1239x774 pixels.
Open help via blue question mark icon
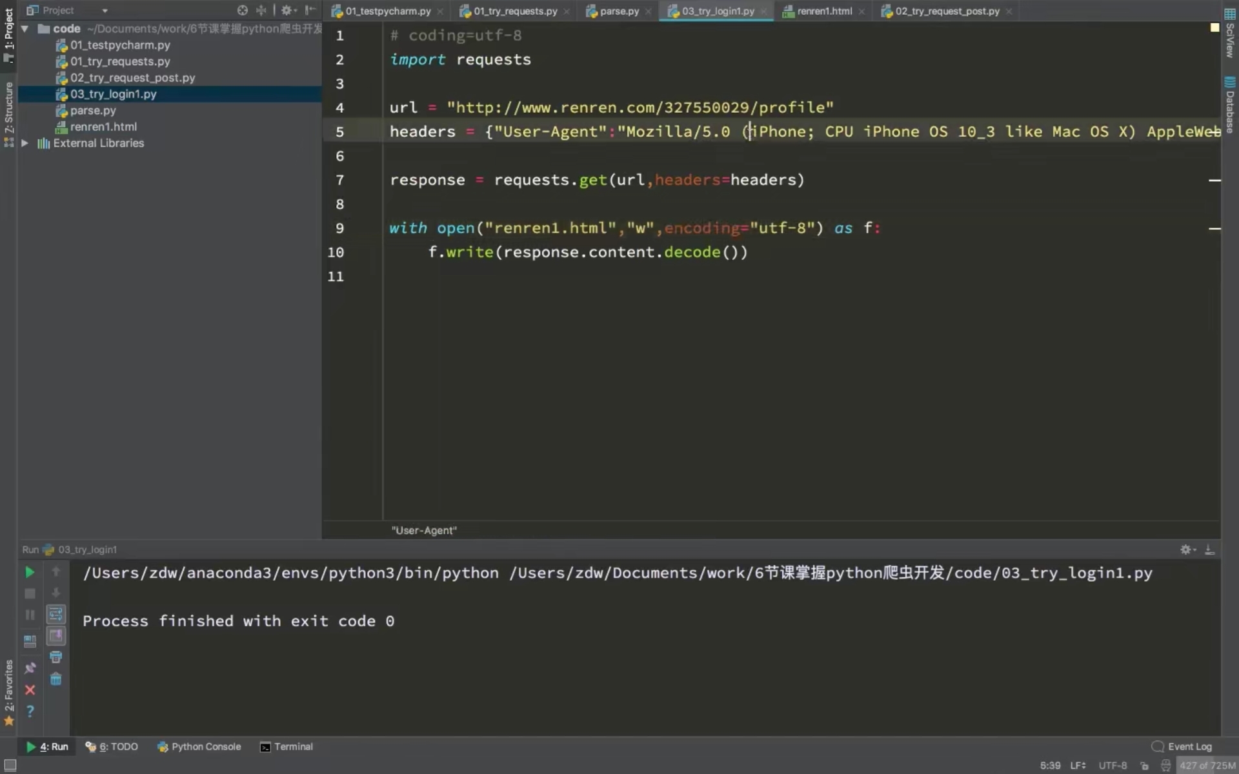30,711
